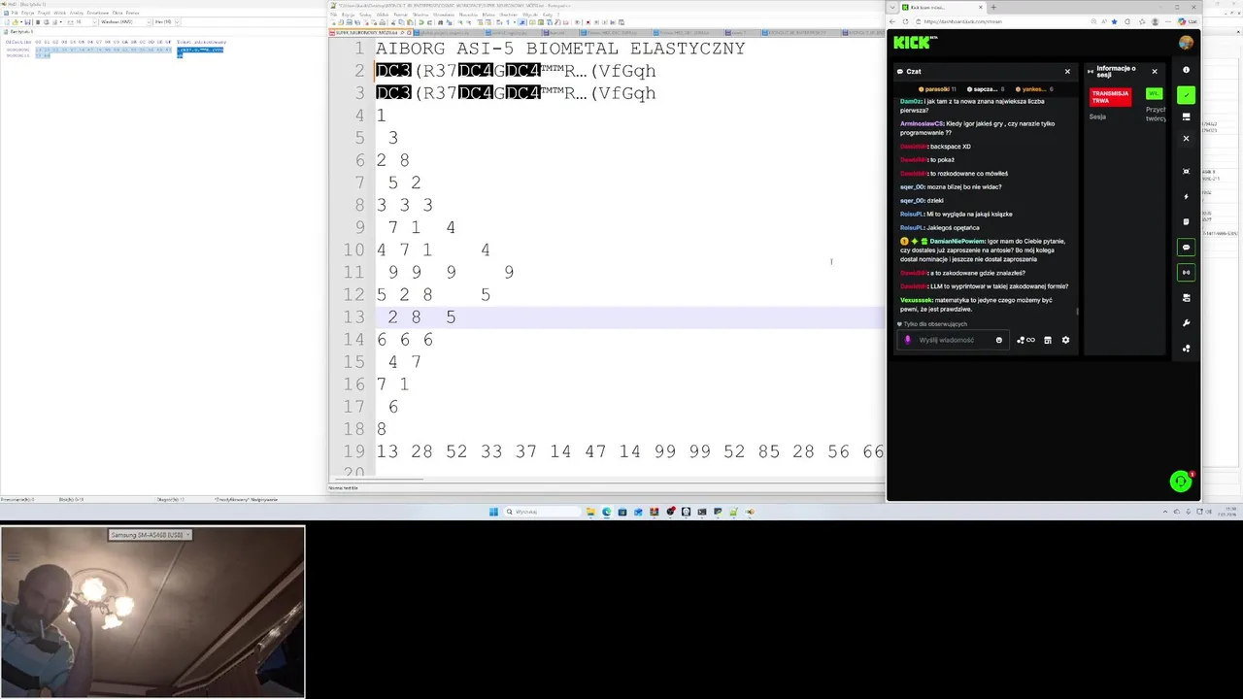Click HxD save disk icon
This screenshot has width=1243, height=699.
27,21
